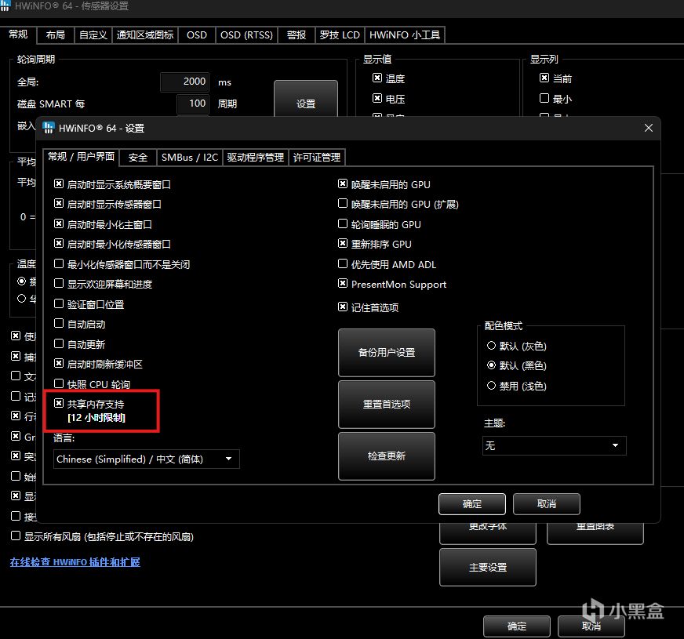Viewport: 684px width, 639px height.
Task: Enable 唤醒未启用的 GPU (扩展) checkbox
Action: pyautogui.click(x=343, y=204)
